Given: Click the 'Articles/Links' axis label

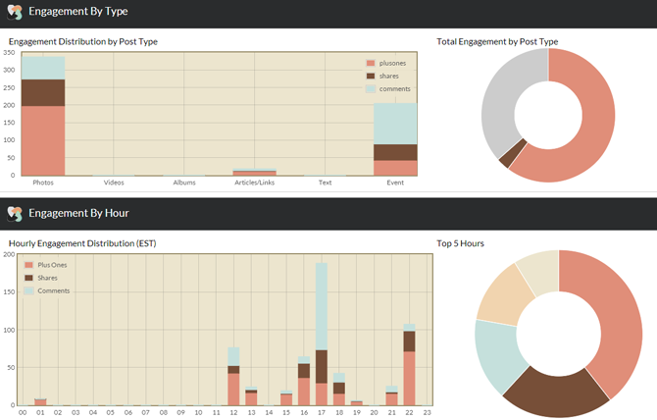Looking at the screenshot, I should click(x=254, y=183).
